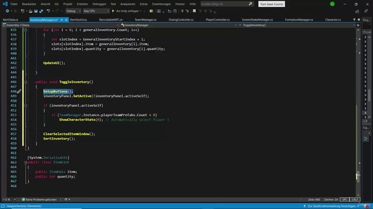Image resolution: width=373 pixels, height=209 pixels.
Task: Open the Datei menu
Action: (x=14, y=4)
